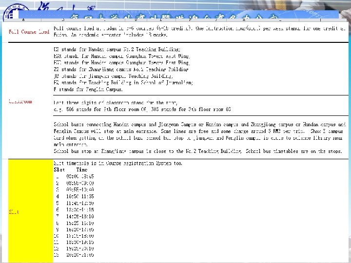
Task: Select slot 9 time 16:20-17:05
Action: 80,230
